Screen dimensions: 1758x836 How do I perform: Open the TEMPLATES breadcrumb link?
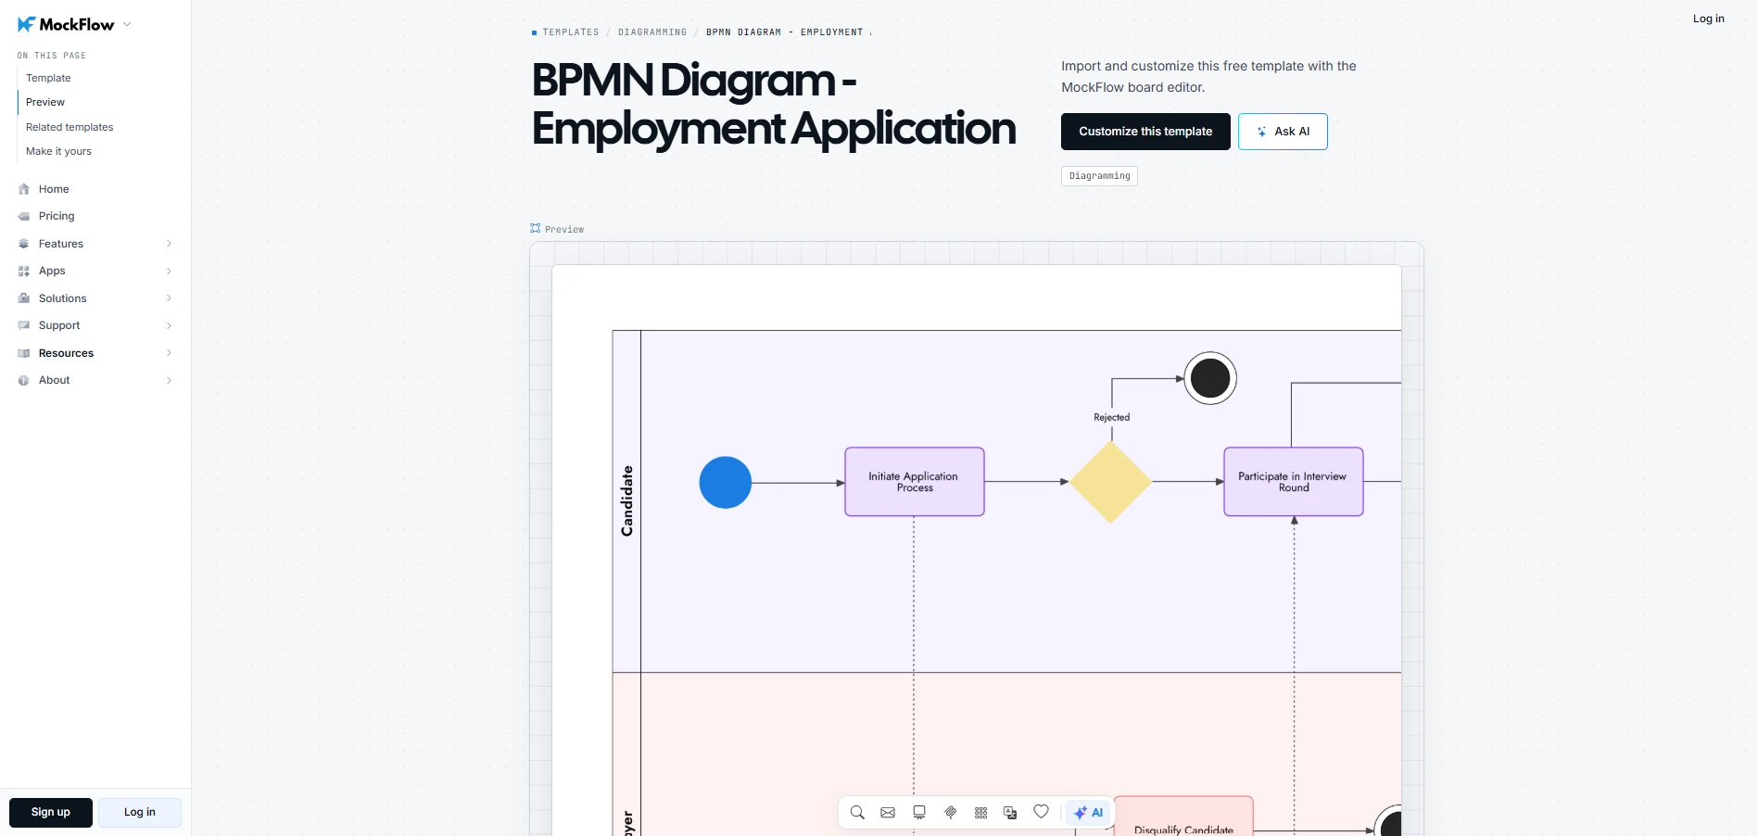tap(571, 32)
